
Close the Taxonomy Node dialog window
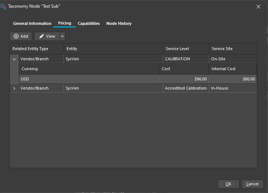pyautogui.click(x=259, y=6)
